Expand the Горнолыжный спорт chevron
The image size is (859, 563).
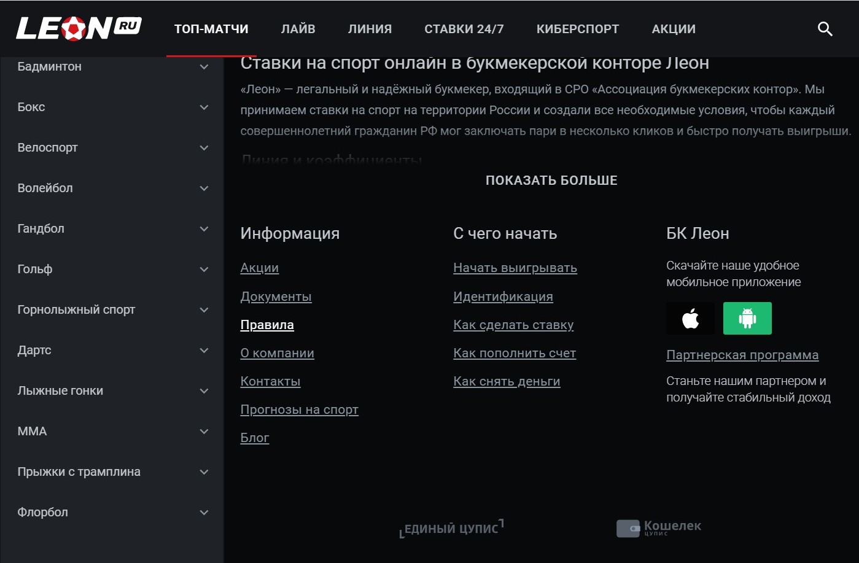pos(204,310)
